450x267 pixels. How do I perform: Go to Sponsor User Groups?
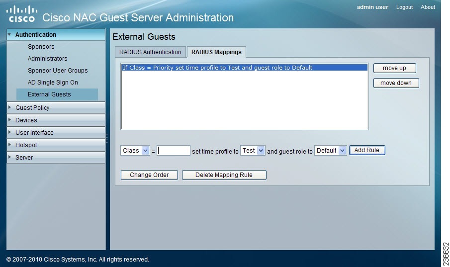58,70
